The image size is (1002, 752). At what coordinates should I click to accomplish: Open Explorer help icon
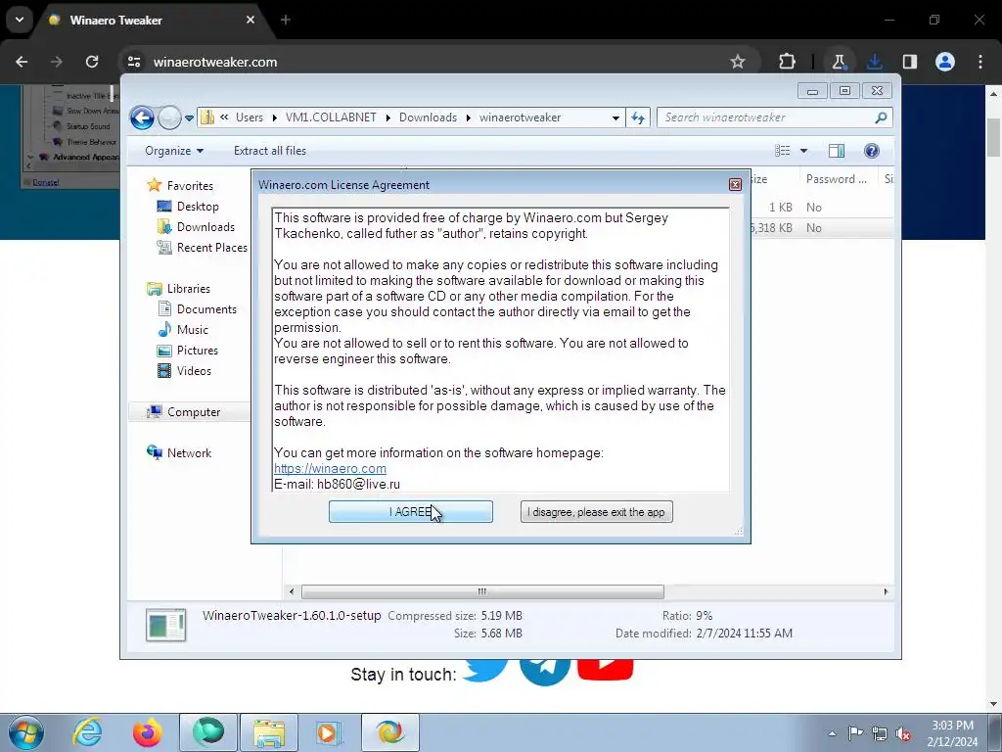tap(871, 151)
